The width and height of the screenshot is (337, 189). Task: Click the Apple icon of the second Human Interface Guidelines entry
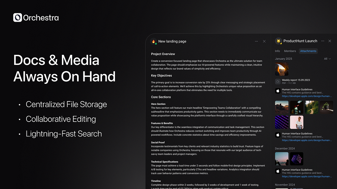278,135
